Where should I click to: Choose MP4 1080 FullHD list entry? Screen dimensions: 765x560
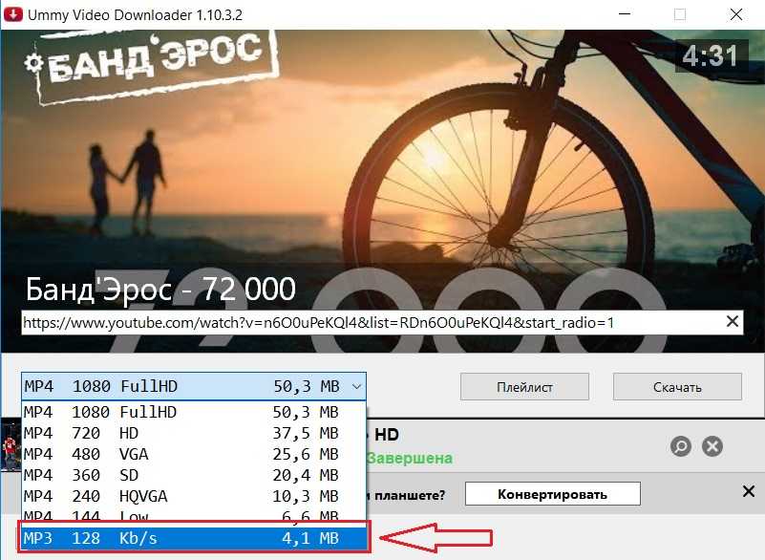[x=194, y=412]
